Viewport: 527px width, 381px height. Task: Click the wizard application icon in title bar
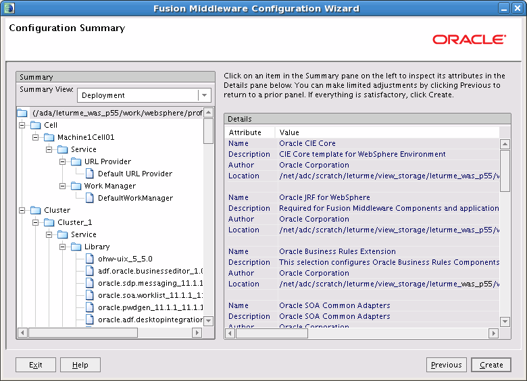(x=9, y=8)
